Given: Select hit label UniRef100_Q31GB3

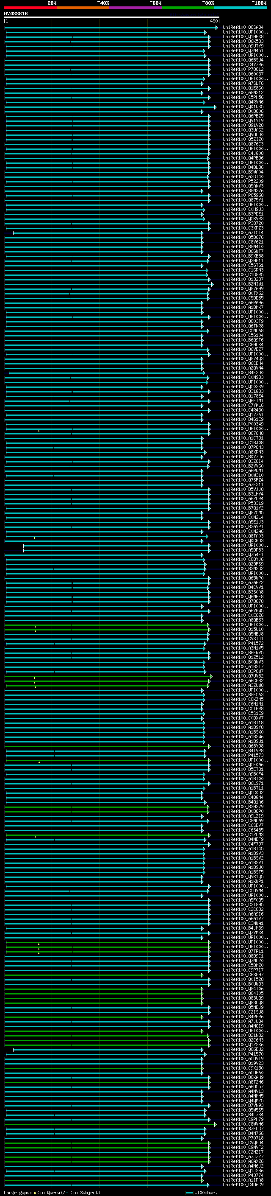Looking at the screenshot, I should [243, 392].
